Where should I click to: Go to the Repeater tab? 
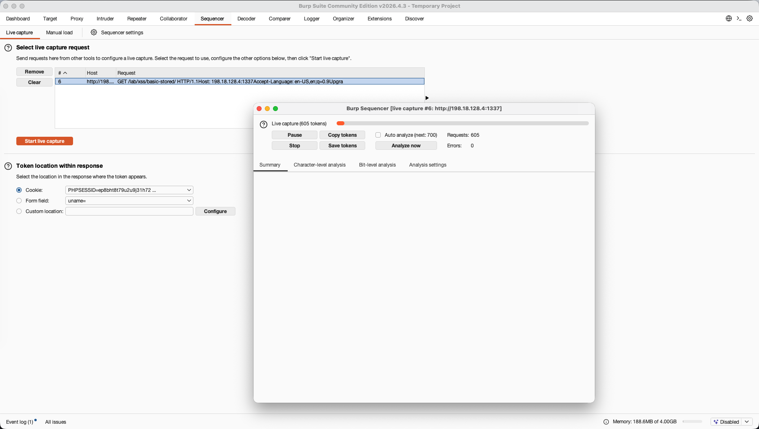(x=137, y=18)
